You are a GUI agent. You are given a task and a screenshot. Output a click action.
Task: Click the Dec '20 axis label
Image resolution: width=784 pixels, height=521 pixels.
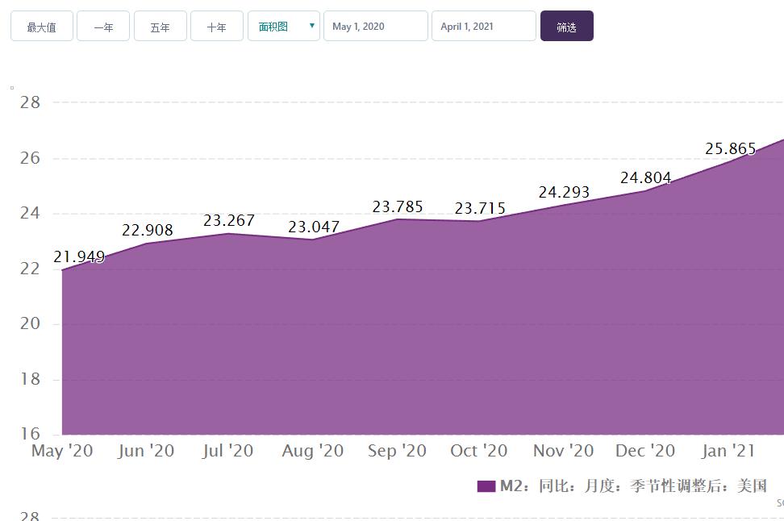(645, 451)
